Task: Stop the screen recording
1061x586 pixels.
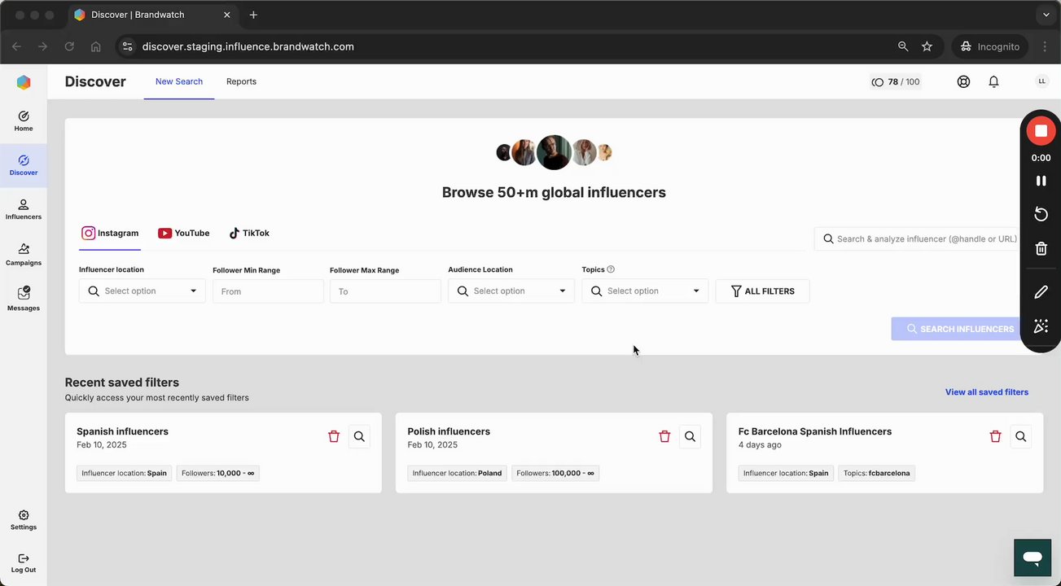Action: (1041, 131)
